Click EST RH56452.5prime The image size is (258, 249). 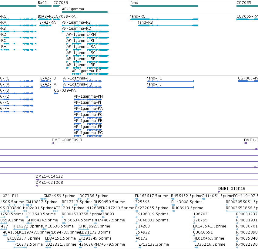186,196
